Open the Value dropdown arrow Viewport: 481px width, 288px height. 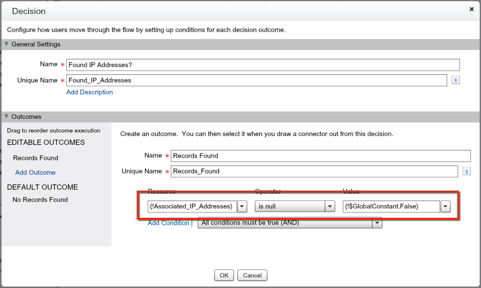(x=445, y=206)
